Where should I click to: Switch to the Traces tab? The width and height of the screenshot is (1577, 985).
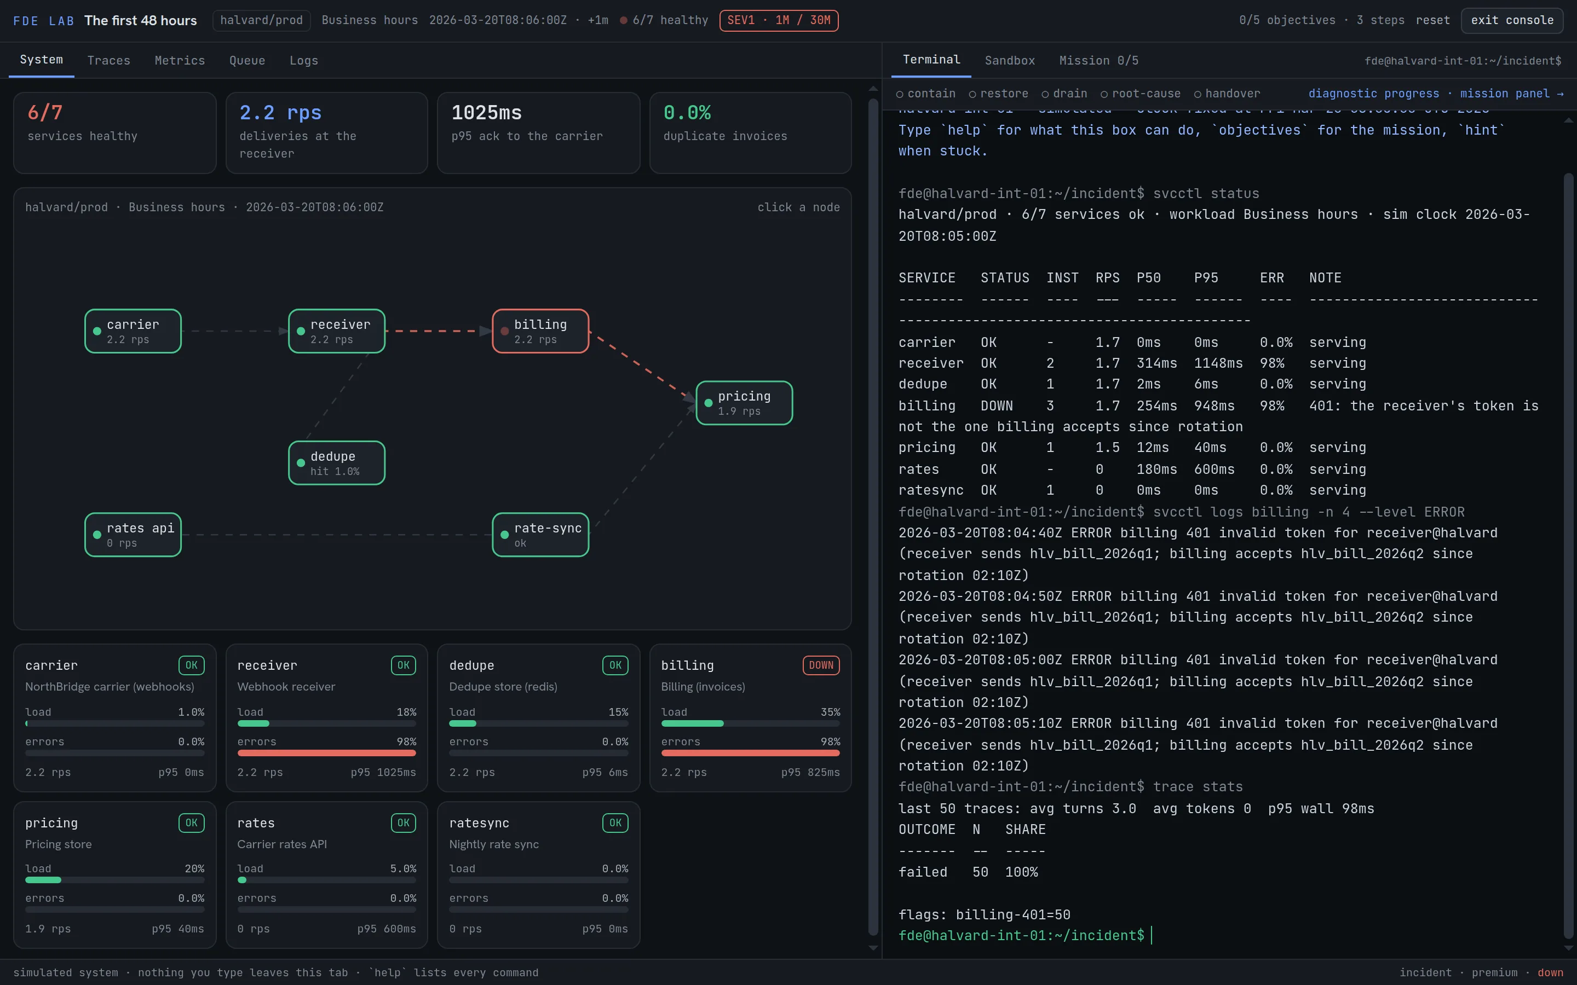click(x=109, y=61)
